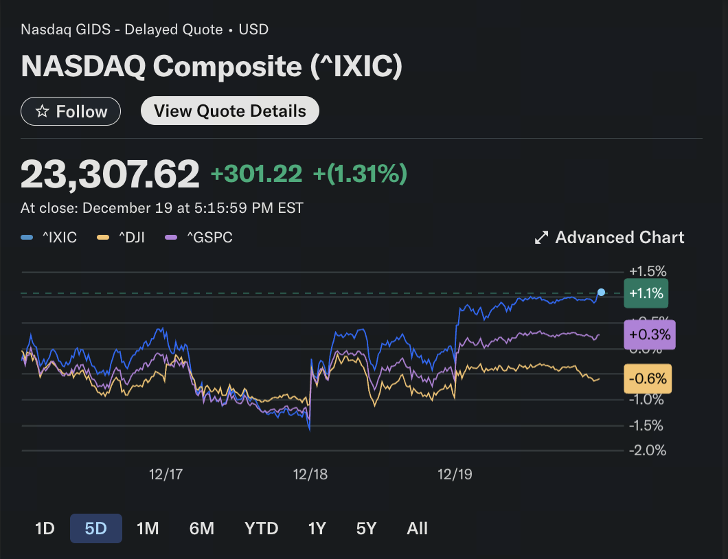Click the green +1.1% chart badge
The width and height of the screenshot is (728, 559).
[x=646, y=294]
